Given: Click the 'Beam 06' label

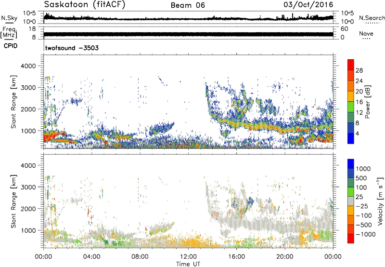Looking at the screenshot, I should [x=188, y=5].
